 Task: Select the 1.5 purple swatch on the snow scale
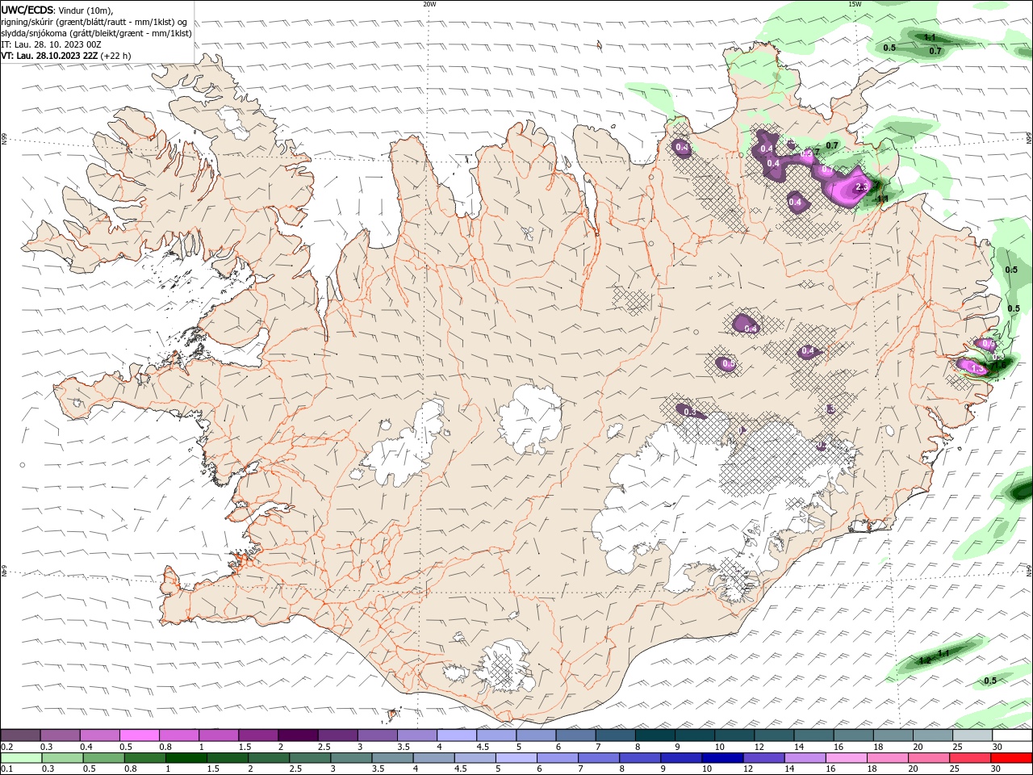(x=257, y=735)
